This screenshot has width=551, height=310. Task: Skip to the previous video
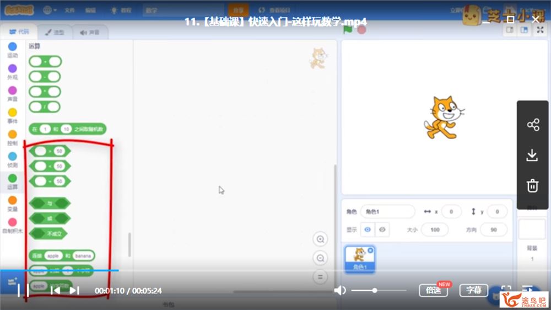55,291
